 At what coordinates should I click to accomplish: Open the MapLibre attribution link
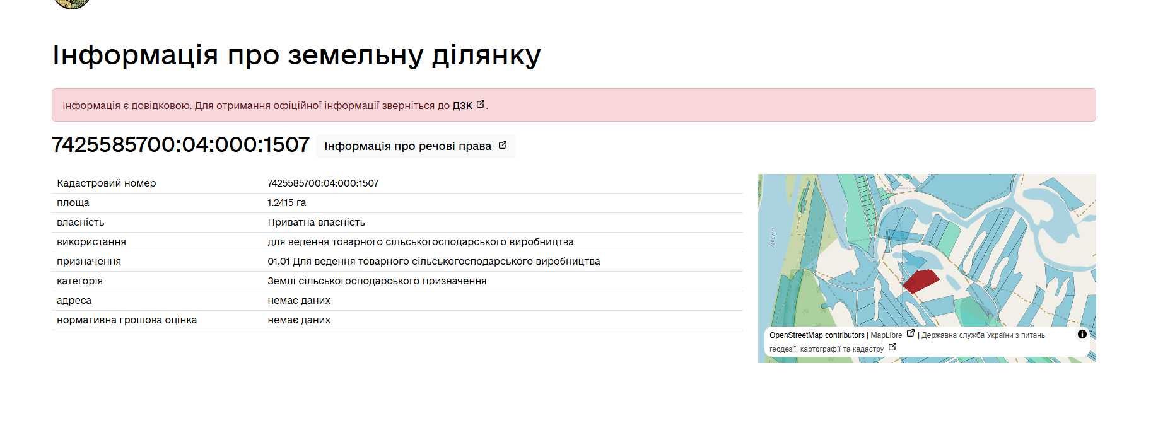[x=886, y=335]
